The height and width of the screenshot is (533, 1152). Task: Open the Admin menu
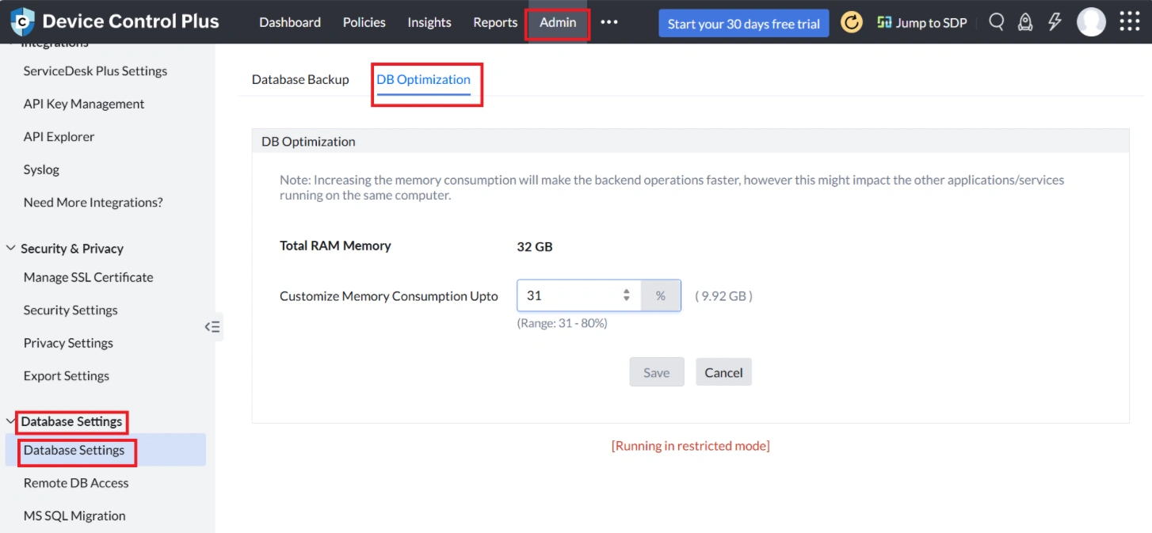(x=558, y=23)
